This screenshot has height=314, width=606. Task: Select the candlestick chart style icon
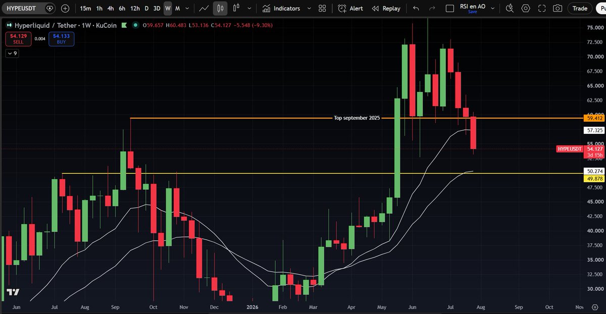[220, 8]
